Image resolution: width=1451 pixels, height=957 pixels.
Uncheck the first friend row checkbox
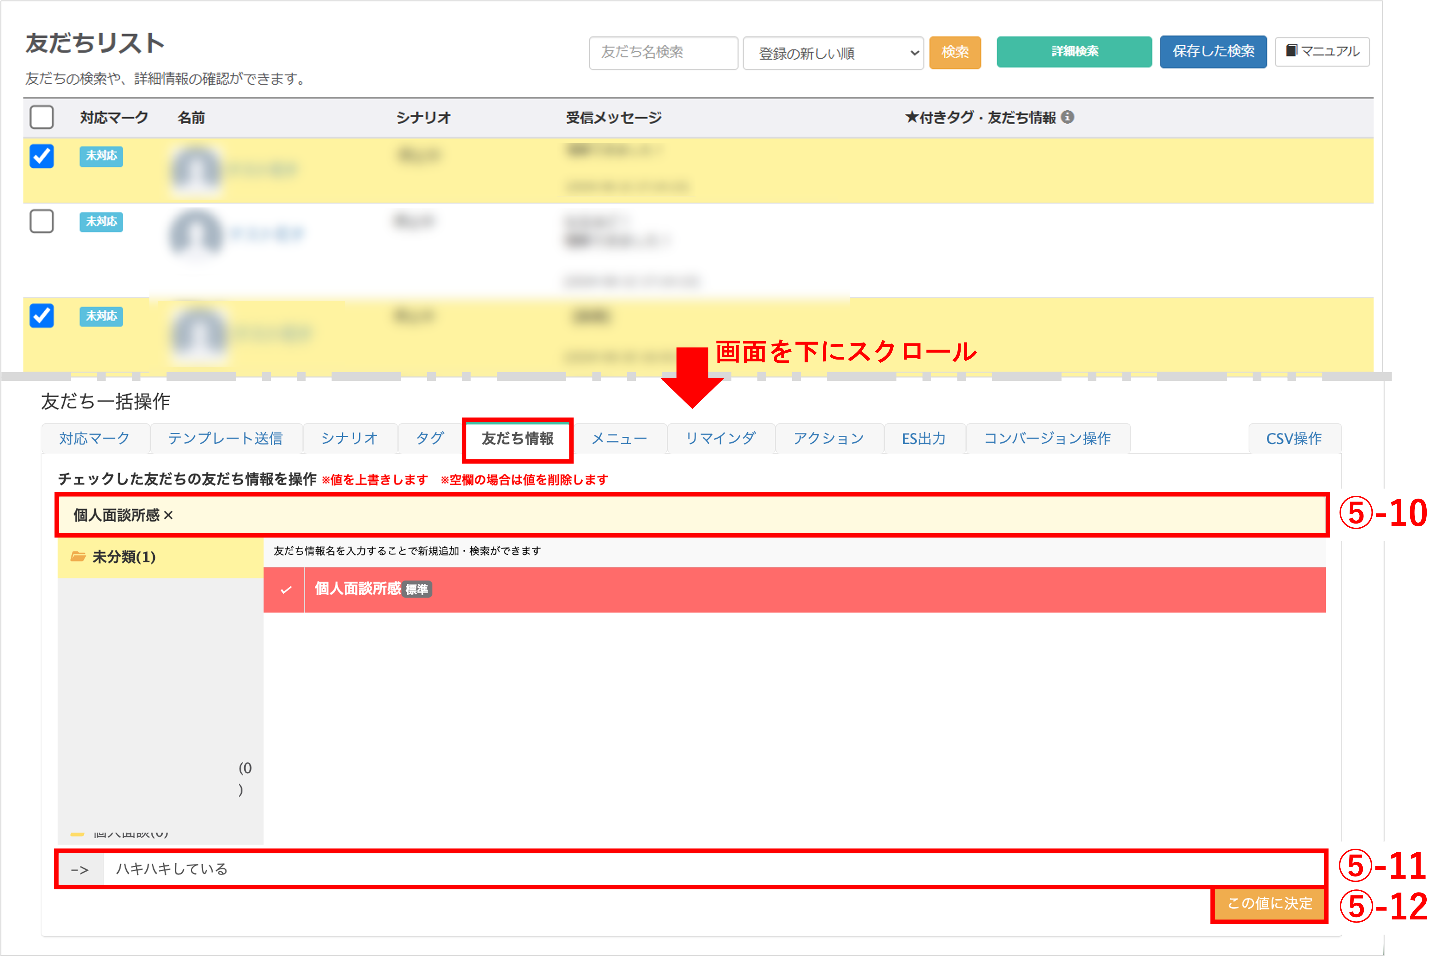(41, 156)
